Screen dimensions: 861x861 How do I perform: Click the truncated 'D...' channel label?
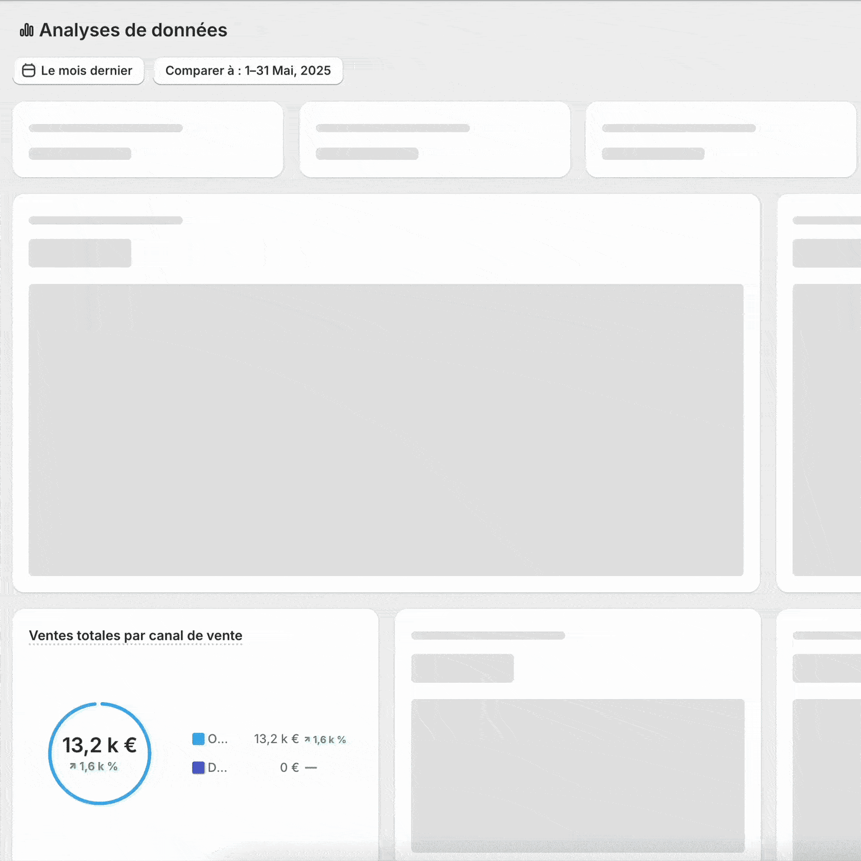tap(217, 768)
